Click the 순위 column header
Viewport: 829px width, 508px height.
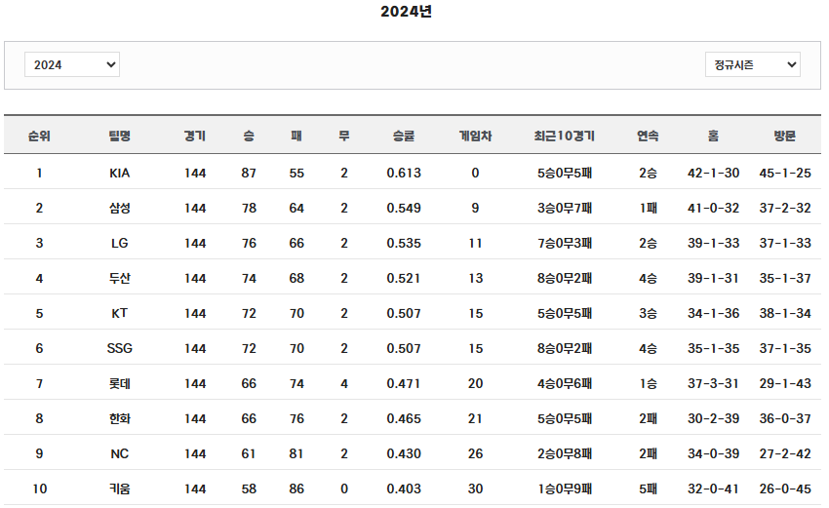pyautogui.click(x=39, y=136)
